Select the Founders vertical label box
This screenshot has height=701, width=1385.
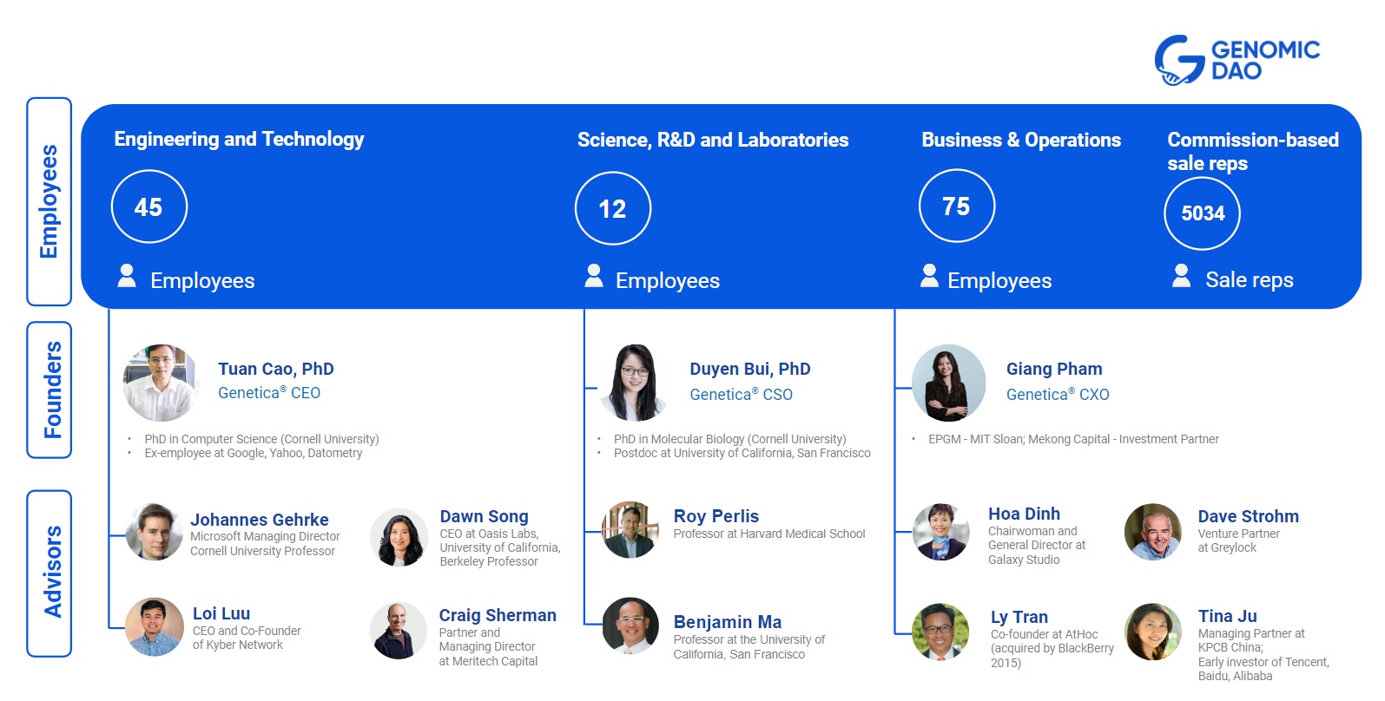(49, 390)
